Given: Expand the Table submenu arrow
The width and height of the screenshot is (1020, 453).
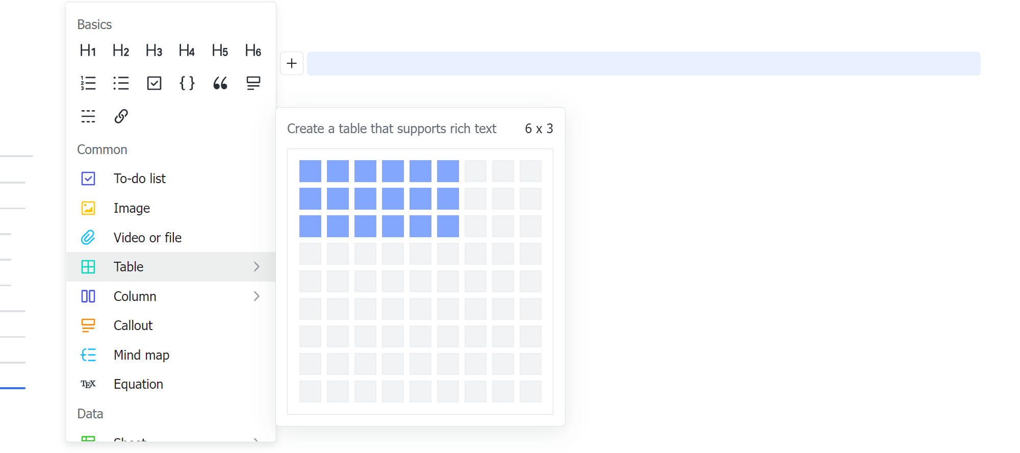Looking at the screenshot, I should (257, 267).
